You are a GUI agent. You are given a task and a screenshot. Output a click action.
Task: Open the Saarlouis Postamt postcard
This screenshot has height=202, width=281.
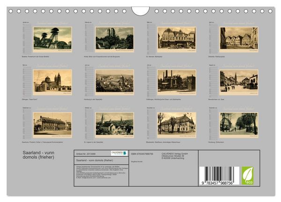[x=52, y=125]
